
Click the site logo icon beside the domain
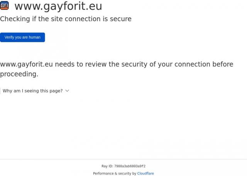[x=5, y=5]
